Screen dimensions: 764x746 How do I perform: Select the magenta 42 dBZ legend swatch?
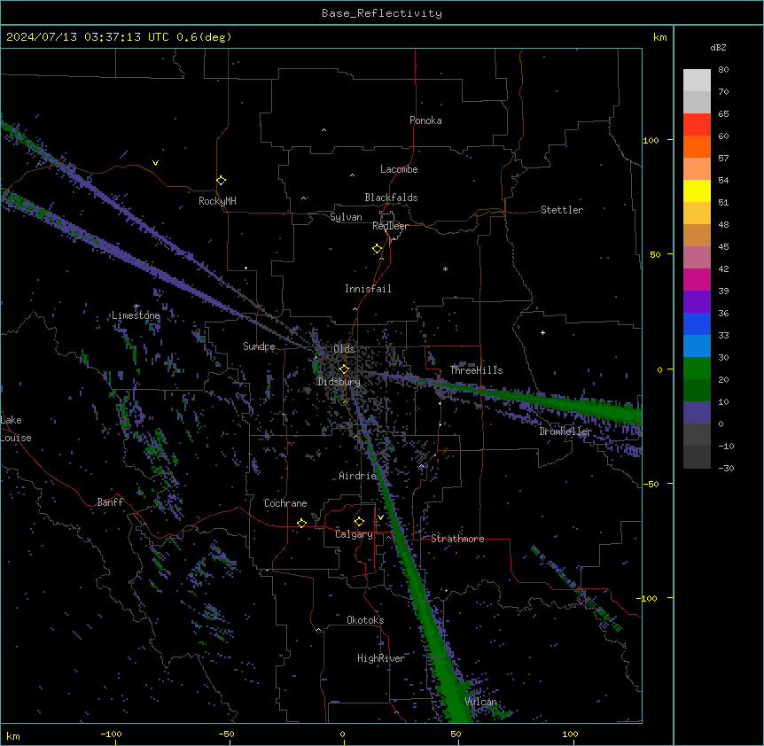[x=697, y=279]
